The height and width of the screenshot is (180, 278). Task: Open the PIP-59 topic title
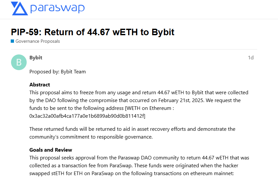pyautogui.click(x=93, y=32)
